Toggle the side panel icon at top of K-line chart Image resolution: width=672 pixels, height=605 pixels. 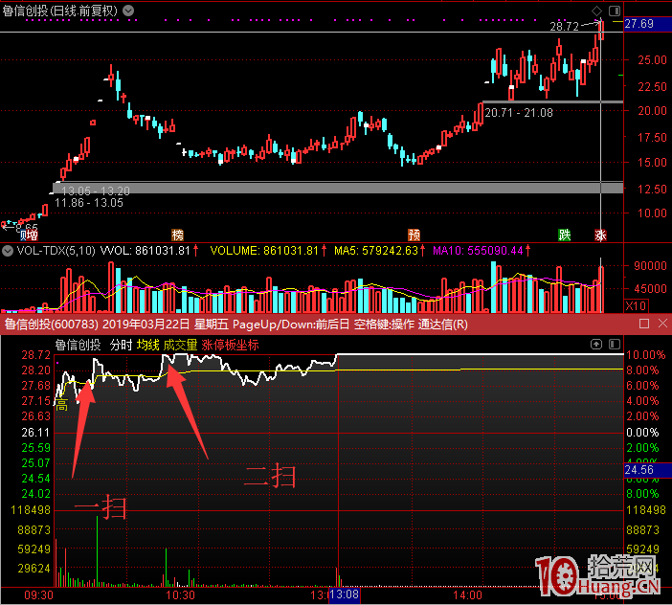[615, 11]
